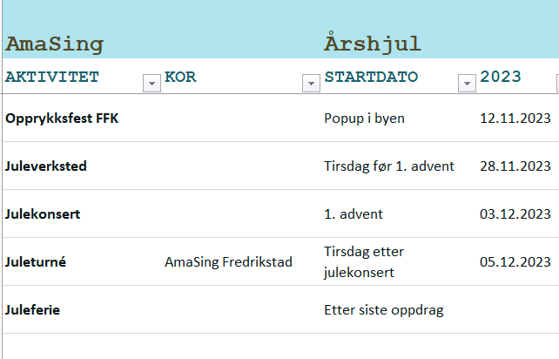Screen dimensions: 559x359
Task: Select the Juleturné activity cell
Action: (x=36, y=261)
